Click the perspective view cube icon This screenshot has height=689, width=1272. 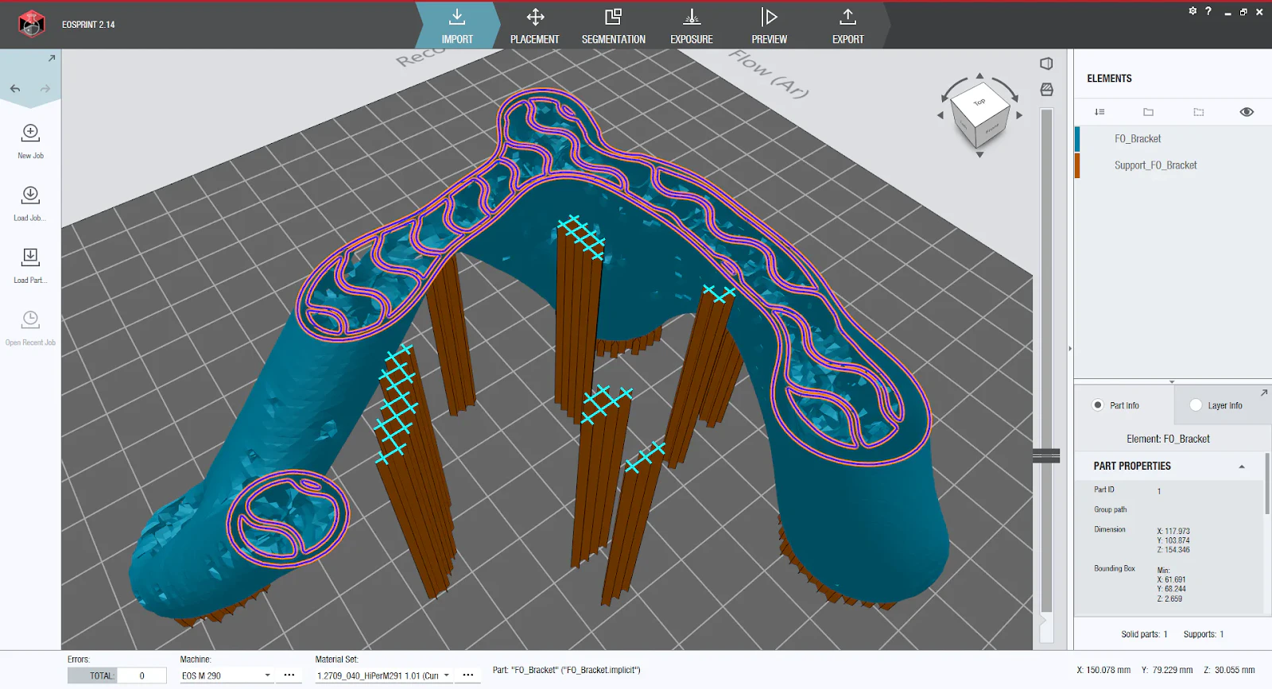(1046, 64)
